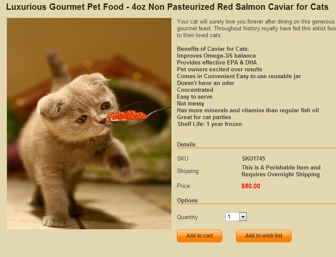The image size is (336, 257).
Task: Click the product title heading
Action: pos(167,7)
